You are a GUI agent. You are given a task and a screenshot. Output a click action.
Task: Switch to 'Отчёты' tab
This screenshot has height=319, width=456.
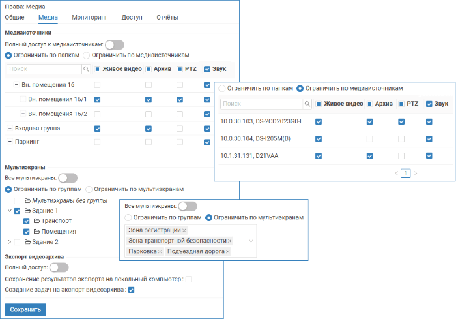[x=167, y=18]
